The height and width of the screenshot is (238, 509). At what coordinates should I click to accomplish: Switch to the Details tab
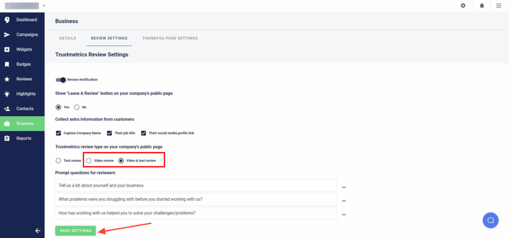(x=68, y=38)
